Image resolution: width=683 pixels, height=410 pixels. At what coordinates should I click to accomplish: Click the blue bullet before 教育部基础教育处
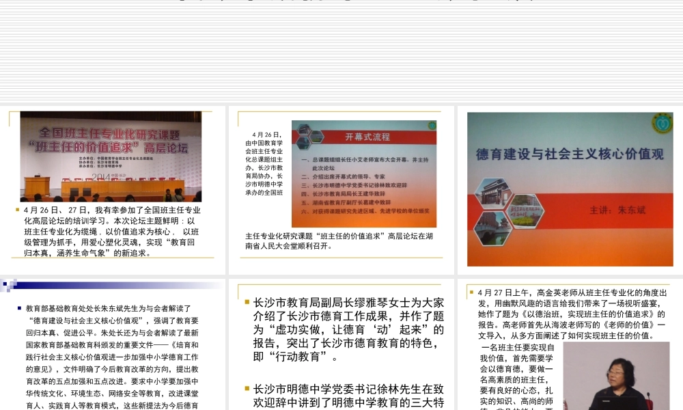tap(20, 309)
